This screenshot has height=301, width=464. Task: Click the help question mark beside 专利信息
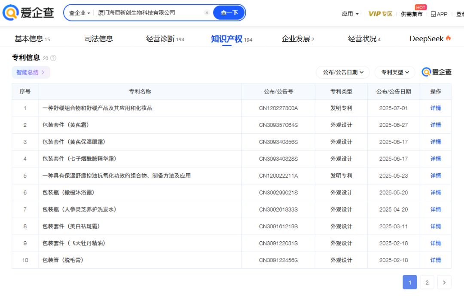coord(53,58)
